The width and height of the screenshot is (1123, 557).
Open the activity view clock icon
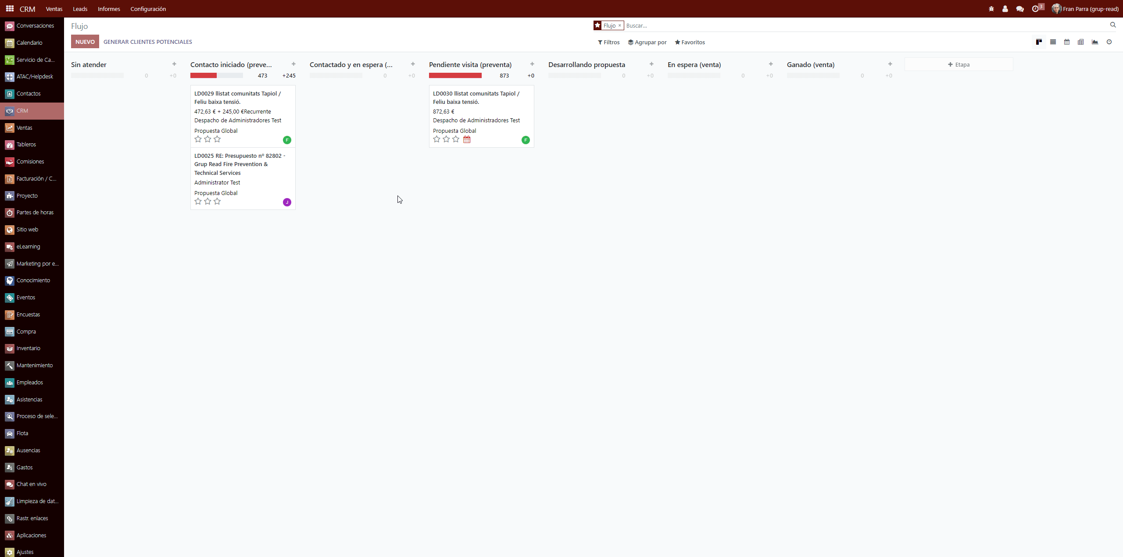[1109, 42]
